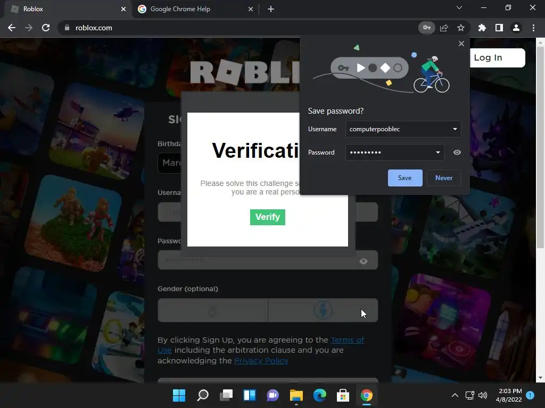Select the female gender option
The height and width of the screenshot is (408, 545).
(212, 310)
